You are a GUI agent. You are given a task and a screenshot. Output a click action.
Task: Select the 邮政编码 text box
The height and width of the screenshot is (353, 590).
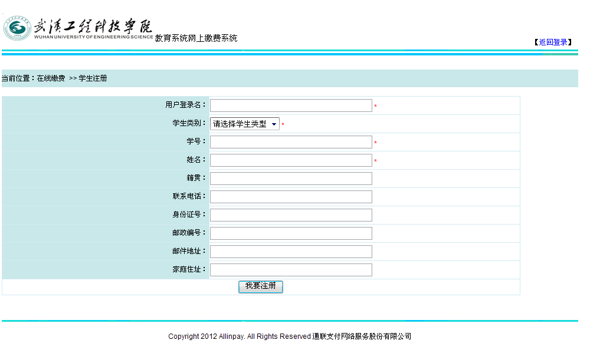291,233
